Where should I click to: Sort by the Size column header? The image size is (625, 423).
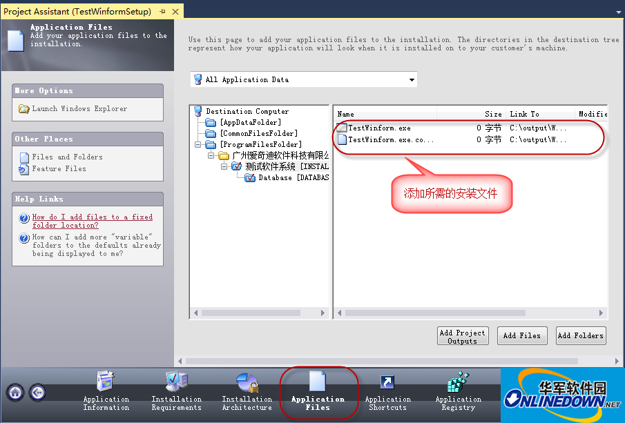click(x=471, y=114)
